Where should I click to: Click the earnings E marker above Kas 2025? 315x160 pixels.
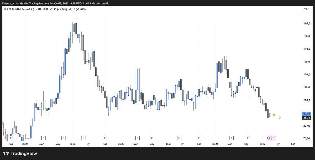pyautogui.click(x=199, y=138)
